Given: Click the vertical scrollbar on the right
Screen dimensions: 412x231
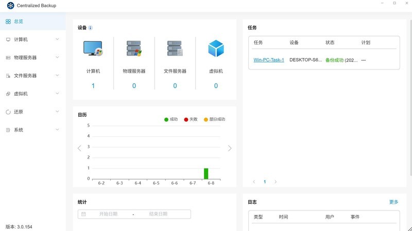Looking at the screenshot, I should point(410,97).
